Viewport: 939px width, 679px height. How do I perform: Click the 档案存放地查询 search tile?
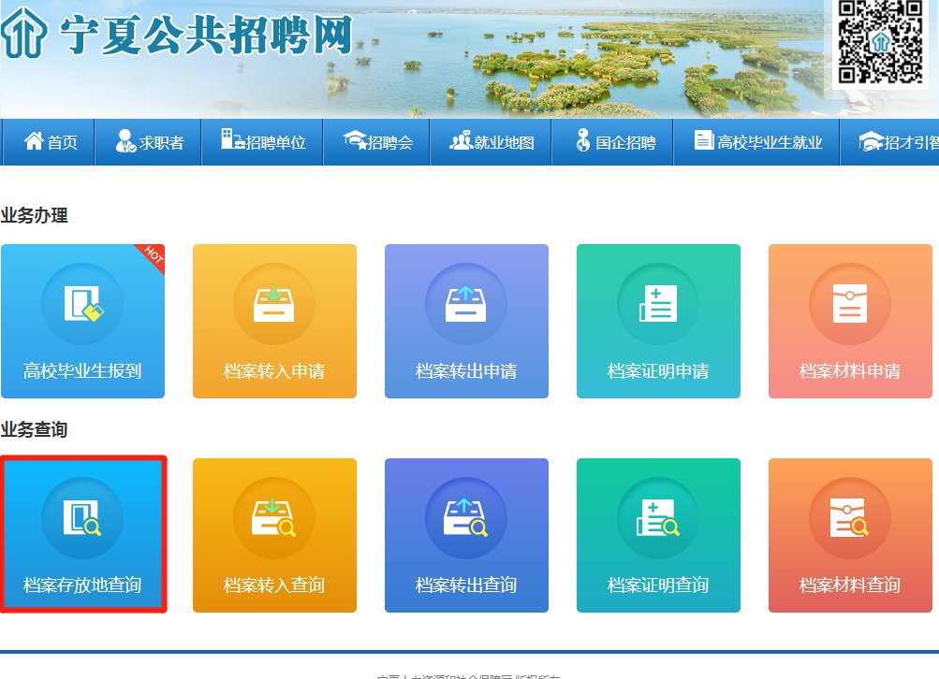click(x=82, y=534)
